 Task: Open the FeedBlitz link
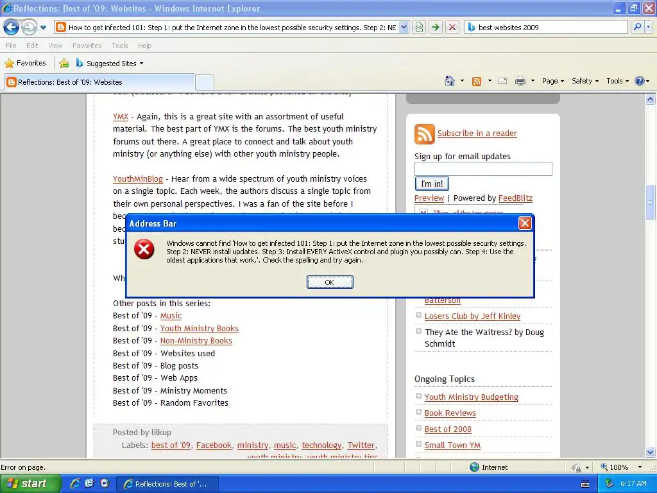coord(515,198)
